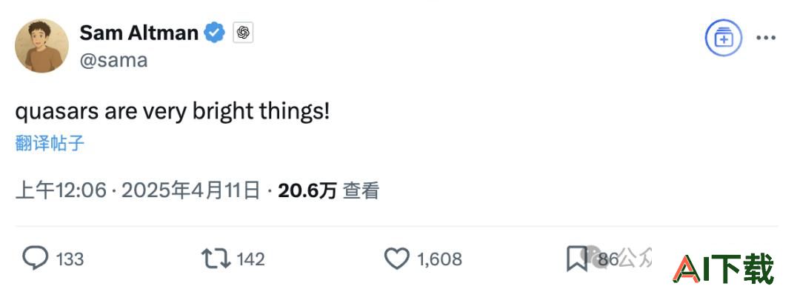Click the 133 replies count
This screenshot has height=289, width=800.
pyautogui.click(x=70, y=259)
